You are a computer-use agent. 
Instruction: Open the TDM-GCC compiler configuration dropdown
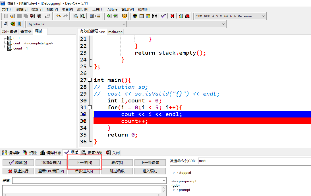point(263,16)
